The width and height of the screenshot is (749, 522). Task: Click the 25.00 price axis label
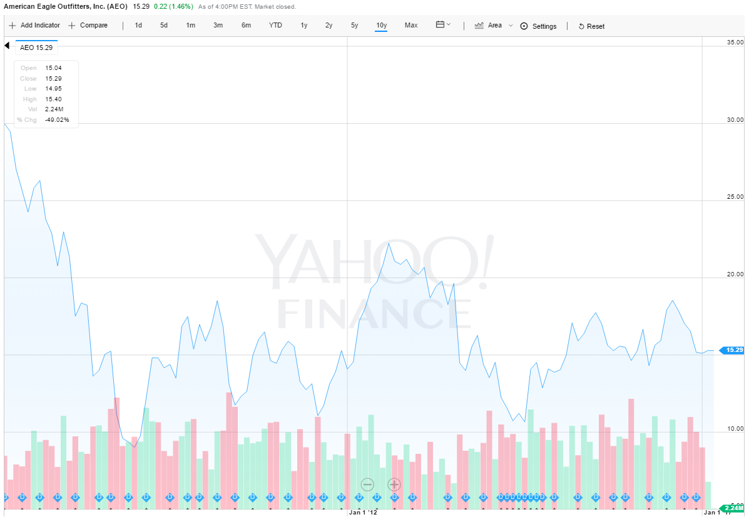pyautogui.click(x=735, y=196)
